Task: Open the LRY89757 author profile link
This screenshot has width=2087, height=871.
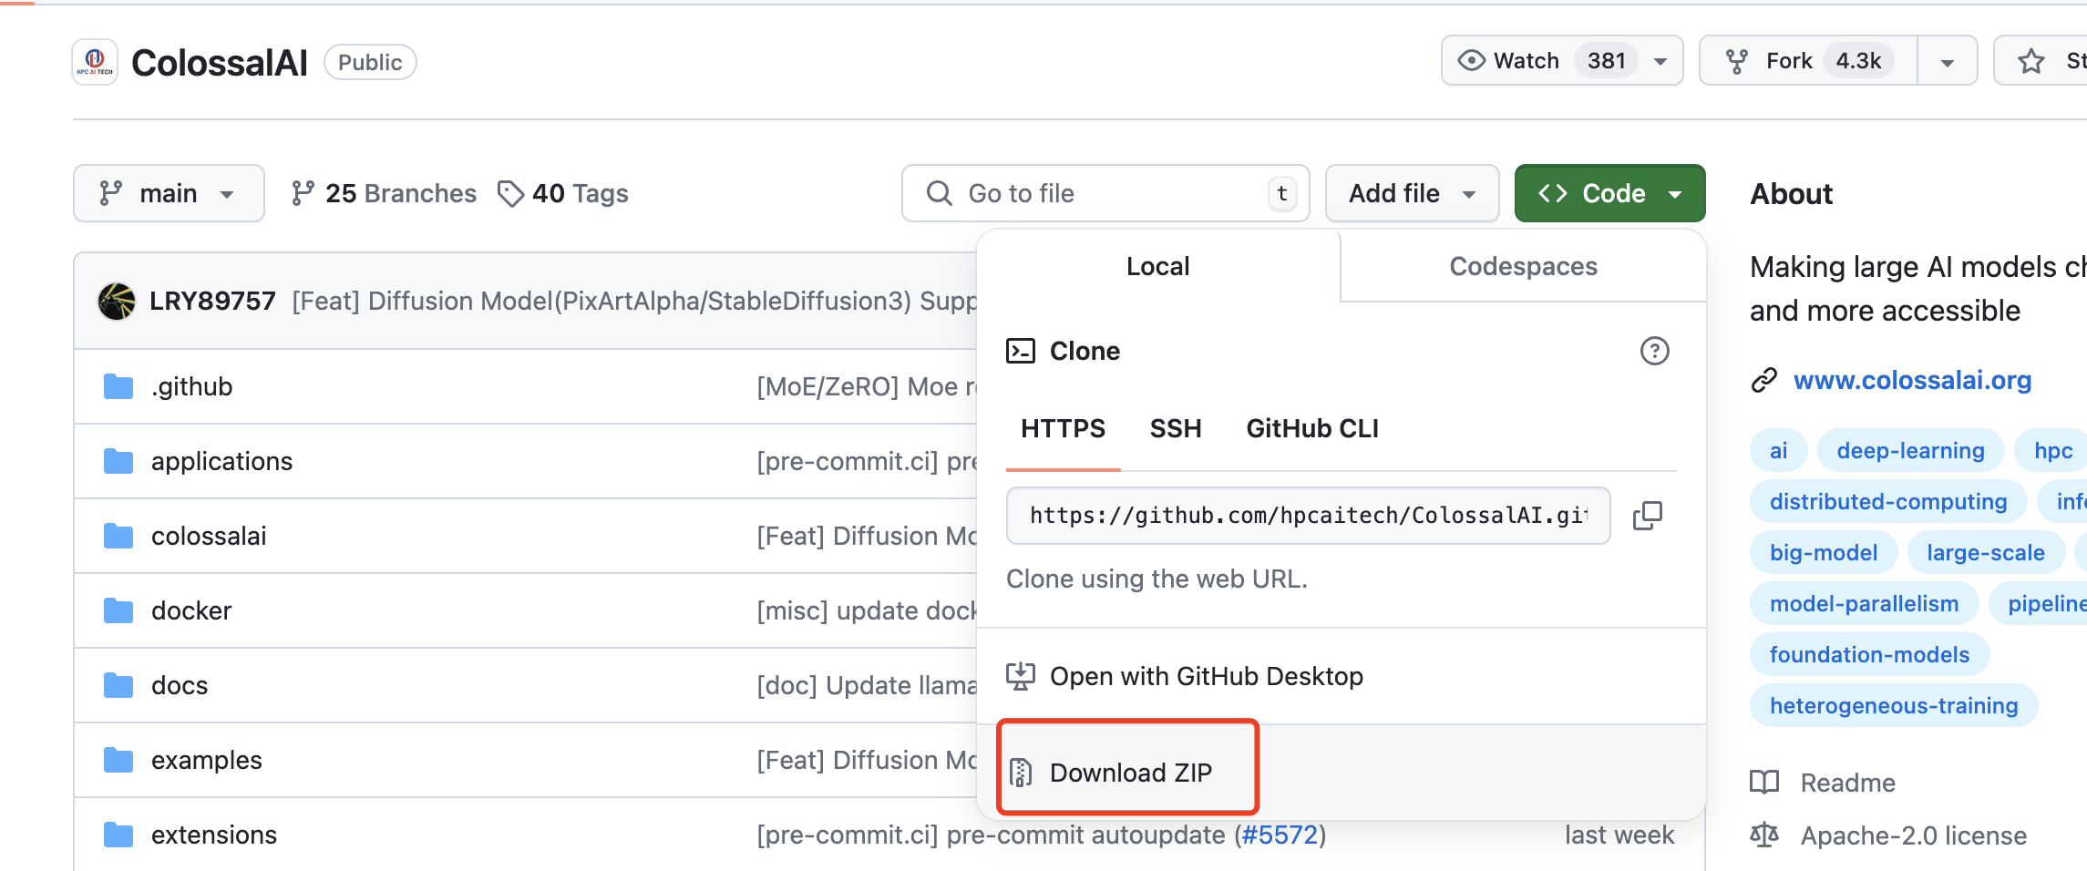Action: [212, 301]
